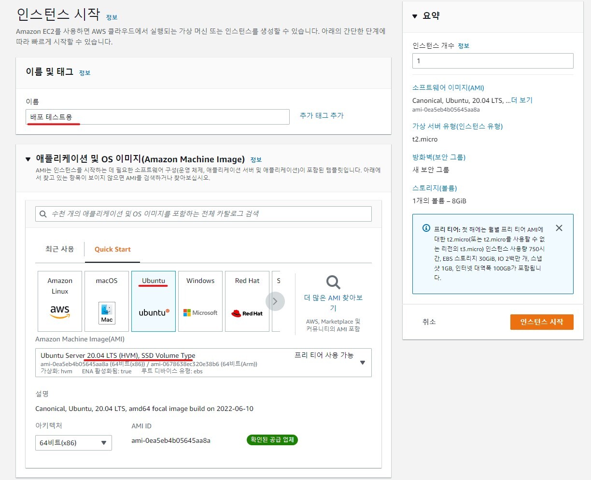The image size is (591, 480).
Task: Click the description line with build 2022-06-10
Action: 144,409
